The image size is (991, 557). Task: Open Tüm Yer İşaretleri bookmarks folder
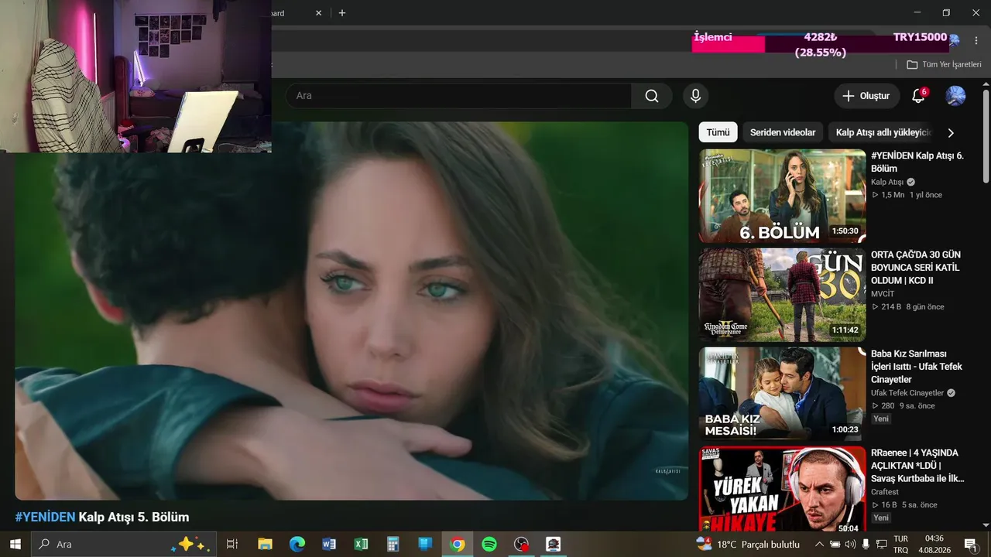[944, 65]
